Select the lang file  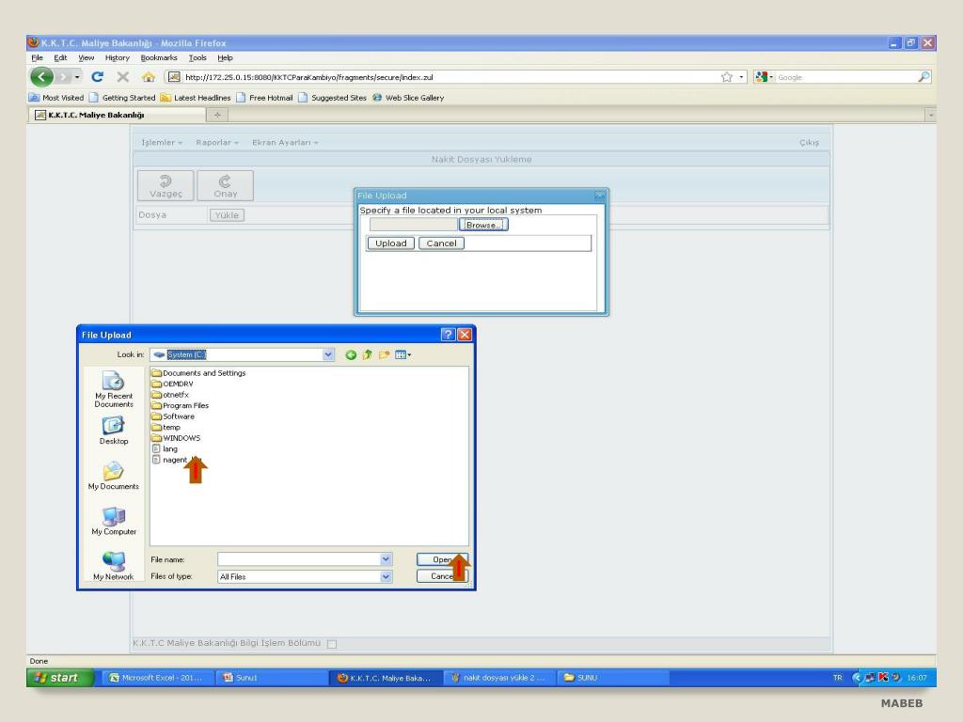tap(165, 448)
